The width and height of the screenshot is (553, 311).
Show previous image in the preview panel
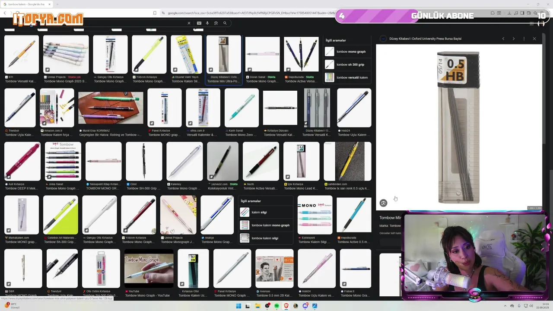(503, 38)
